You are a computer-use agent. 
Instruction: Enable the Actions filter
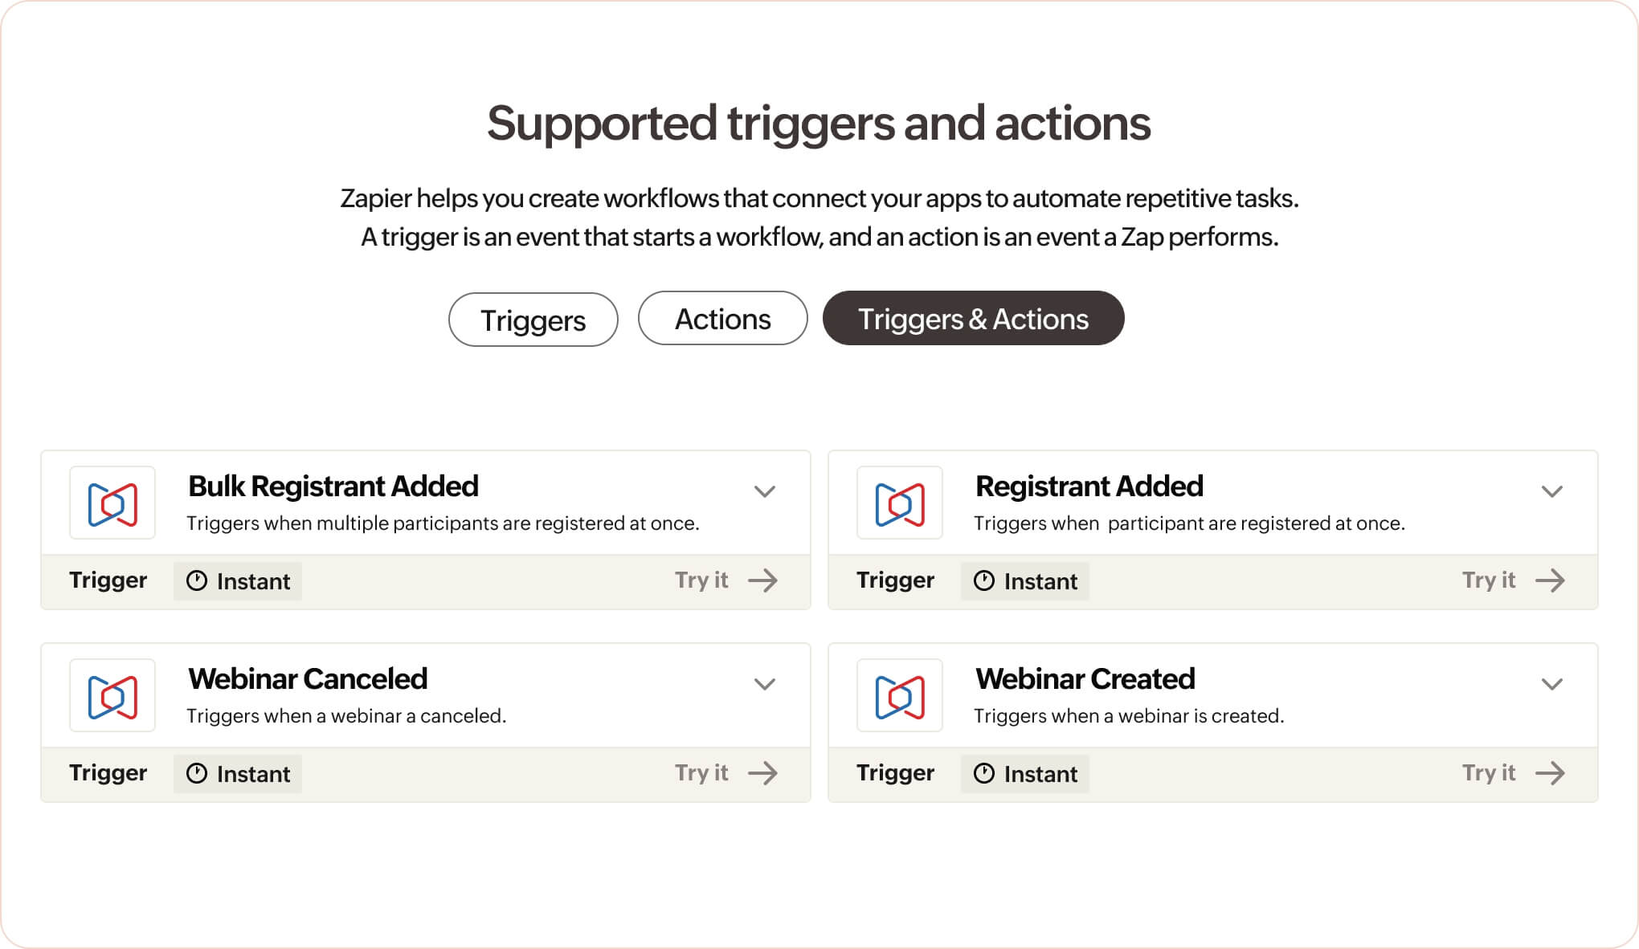[x=722, y=319]
